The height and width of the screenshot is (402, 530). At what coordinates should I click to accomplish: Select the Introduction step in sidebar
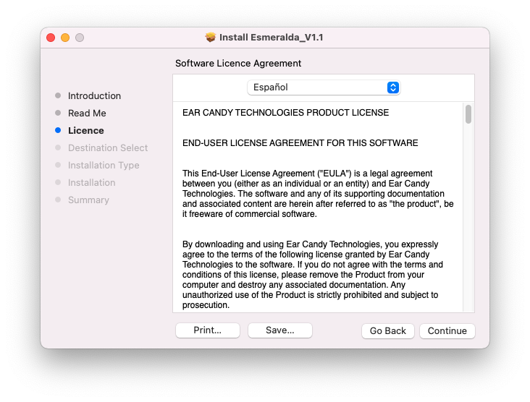point(94,96)
